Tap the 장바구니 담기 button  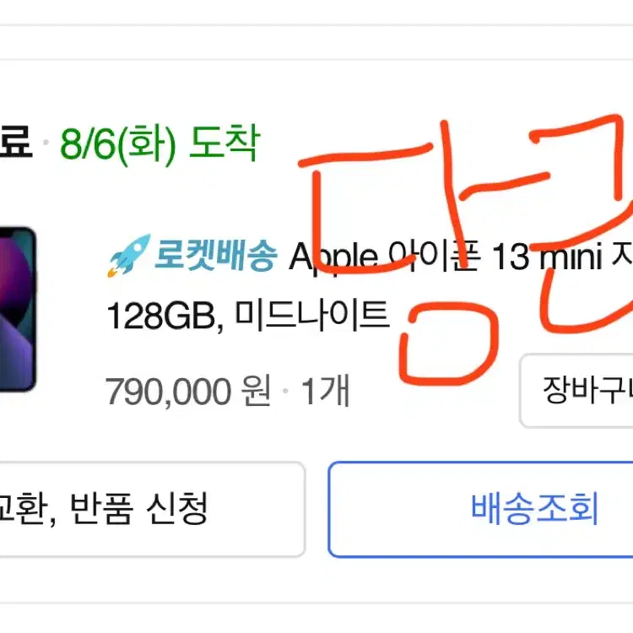576,391
